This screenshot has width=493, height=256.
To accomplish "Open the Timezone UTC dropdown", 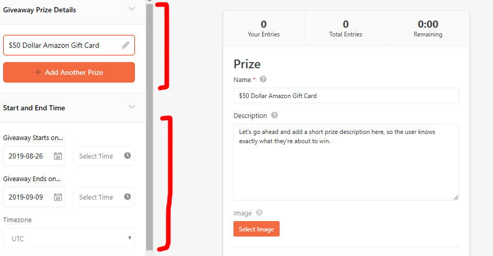I will pos(69,239).
